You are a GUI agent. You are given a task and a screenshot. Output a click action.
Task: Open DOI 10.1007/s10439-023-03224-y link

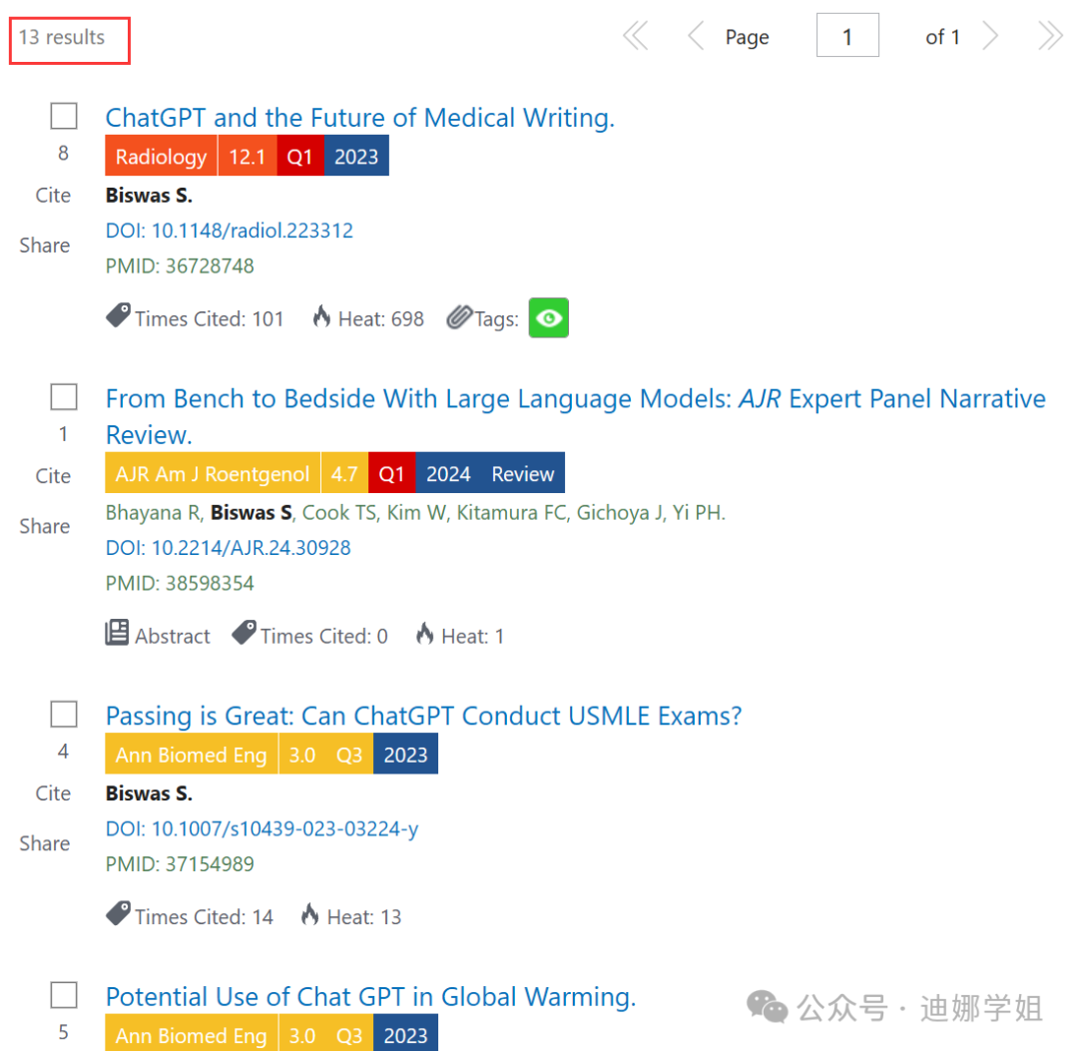[262, 829]
